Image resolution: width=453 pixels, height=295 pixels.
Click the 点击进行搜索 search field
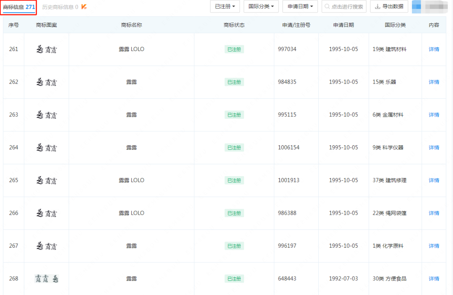tap(344, 6)
